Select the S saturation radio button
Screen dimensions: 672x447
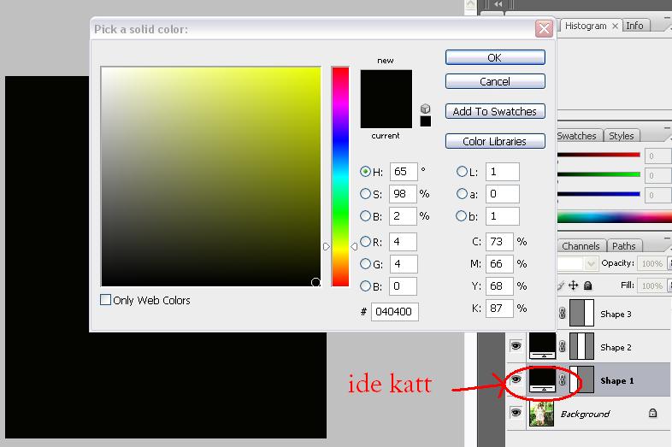(x=366, y=194)
